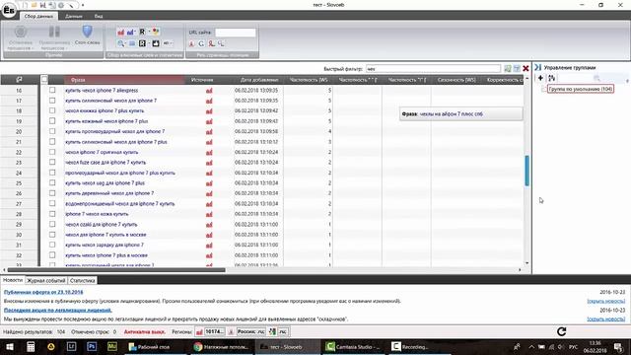The width and height of the screenshot is (631, 355).
Task: Check the box for row 32
Action: (x=52, y=254)
